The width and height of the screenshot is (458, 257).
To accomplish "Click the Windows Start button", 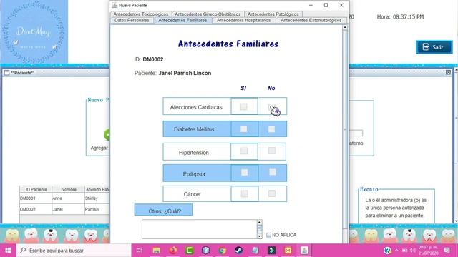I will point(8,251).
